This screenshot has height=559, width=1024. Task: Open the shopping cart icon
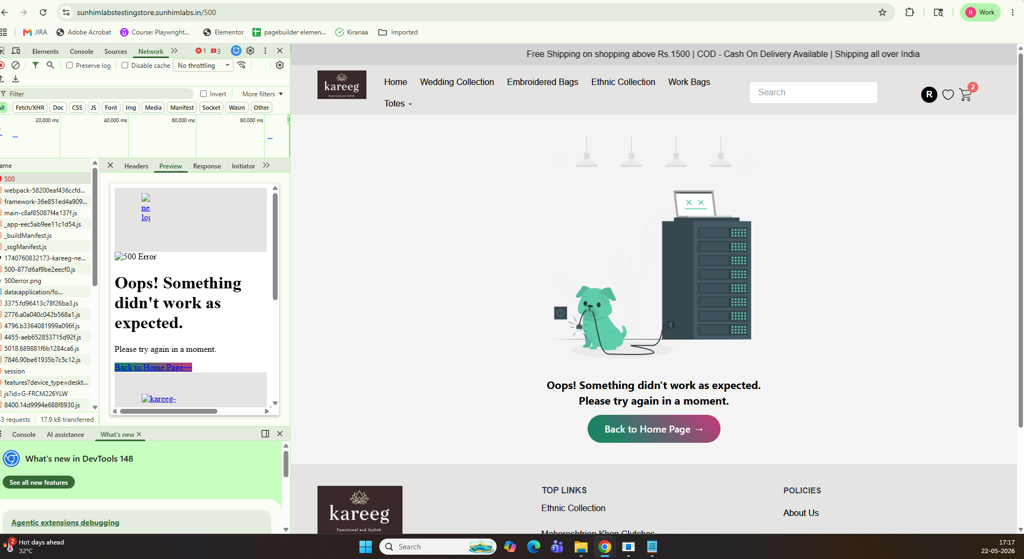click(966, 95)
